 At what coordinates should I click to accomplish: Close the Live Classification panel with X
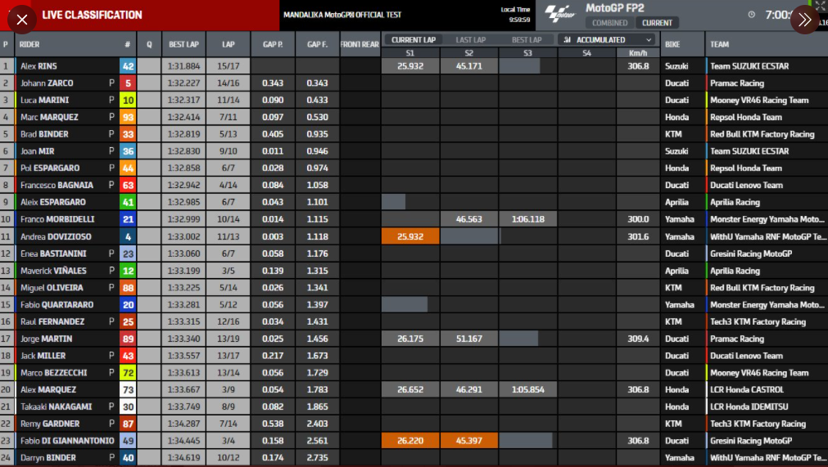(21, 20)
